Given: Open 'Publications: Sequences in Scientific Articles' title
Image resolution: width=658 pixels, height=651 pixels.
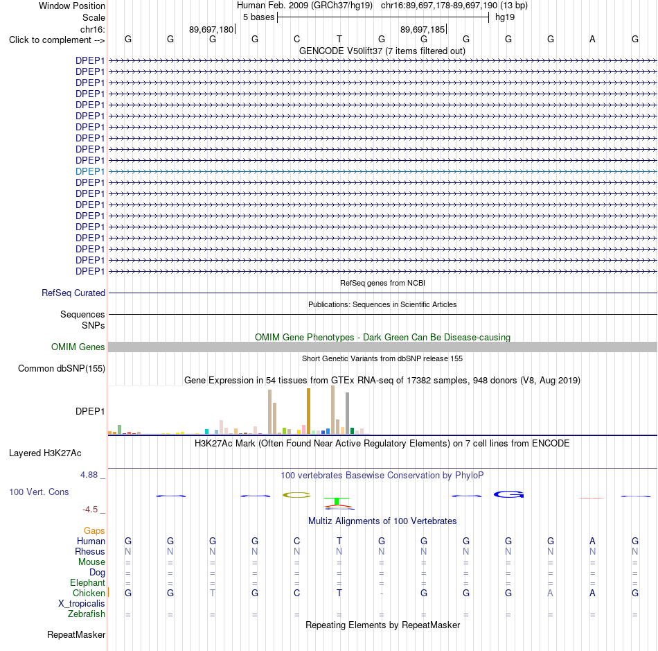Looking at the screenshot, I should pyautogui.click(x=382, y=304).
